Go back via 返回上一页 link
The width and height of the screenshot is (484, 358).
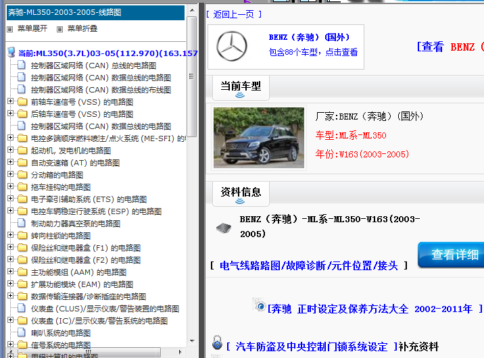pyautogui.click(x=234, y=14)
